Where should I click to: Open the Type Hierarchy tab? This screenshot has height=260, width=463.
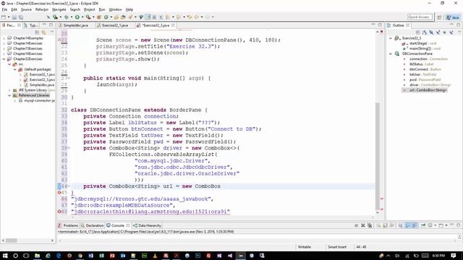31,25
